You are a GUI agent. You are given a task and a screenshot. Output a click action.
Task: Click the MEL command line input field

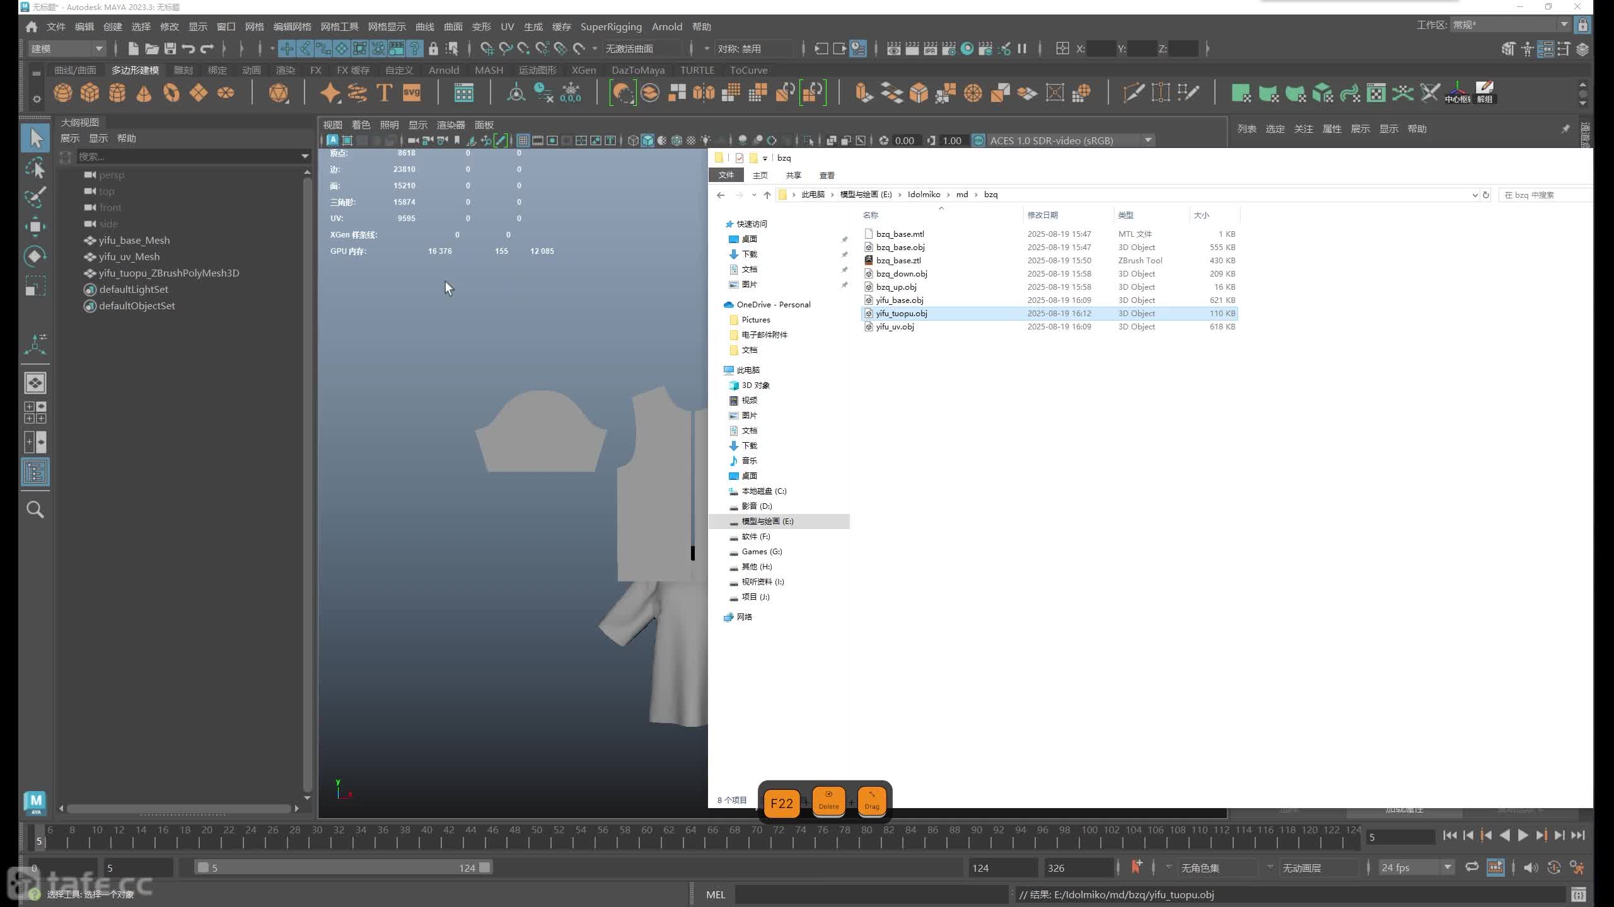[x=871, y=894]
